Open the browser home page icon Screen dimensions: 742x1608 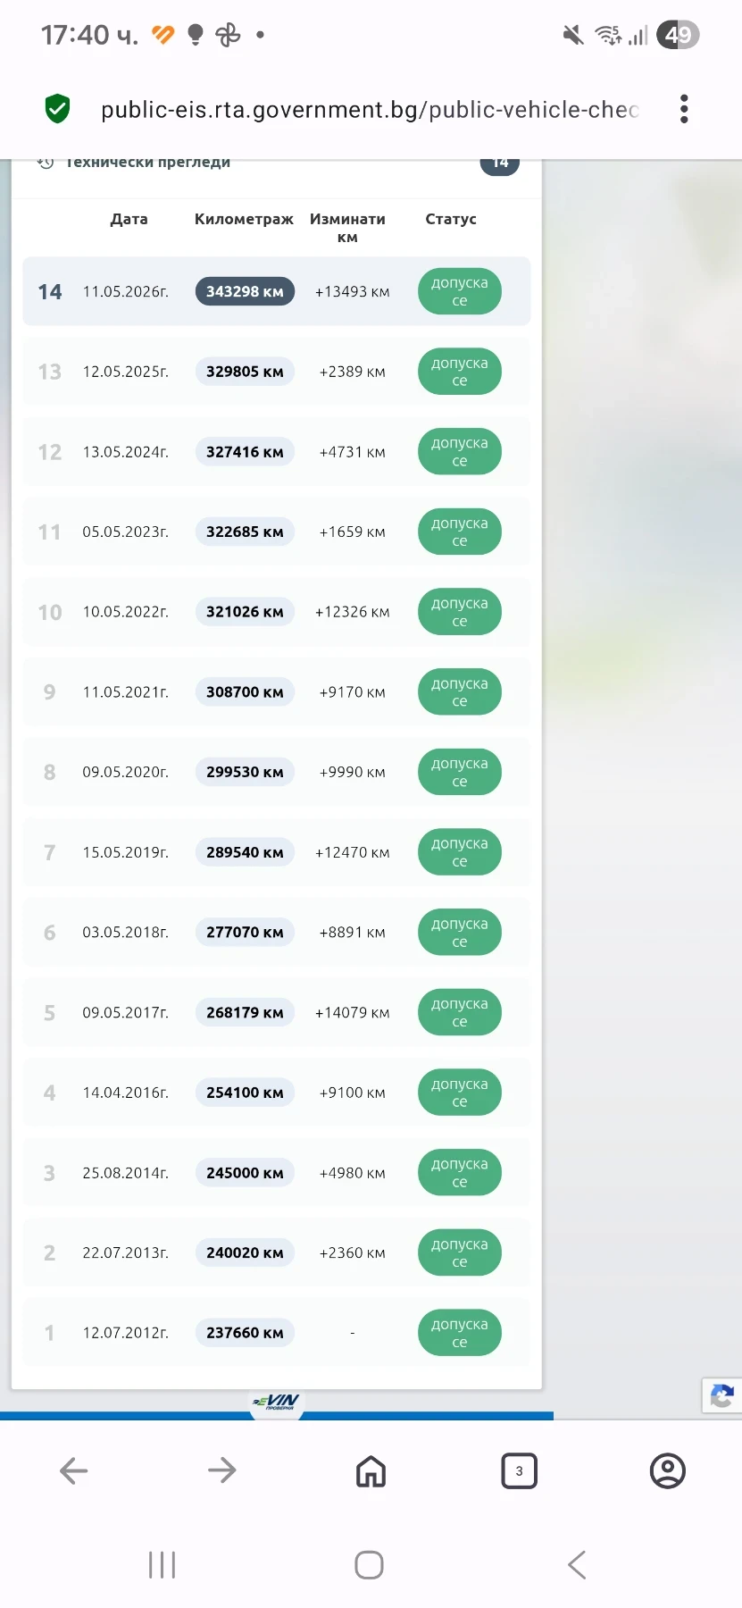tap(371, 1470)
